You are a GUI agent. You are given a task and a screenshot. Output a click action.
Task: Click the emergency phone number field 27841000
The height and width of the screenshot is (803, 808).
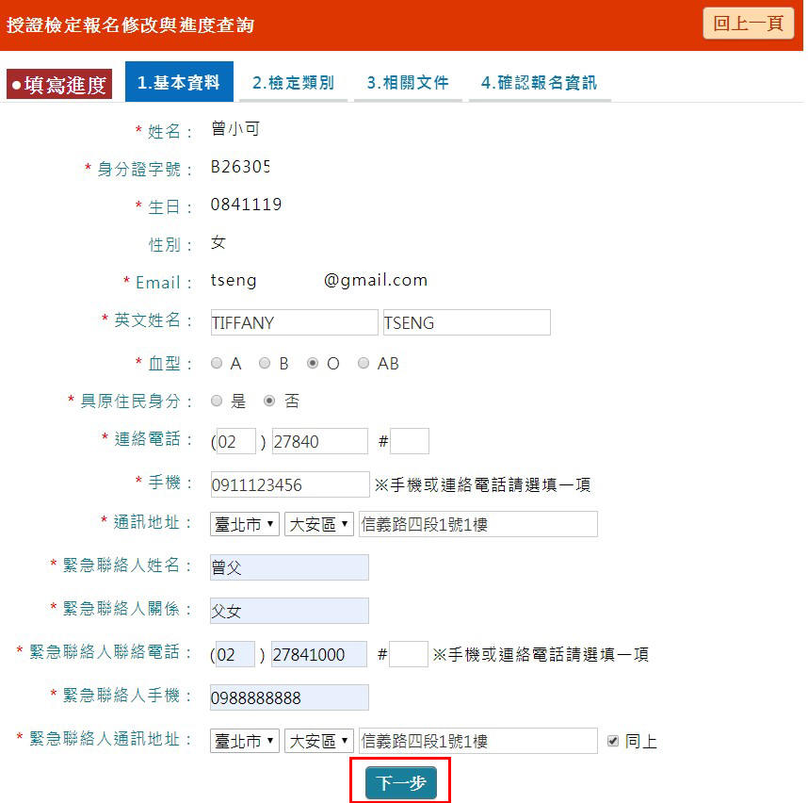tap(319, 654)
